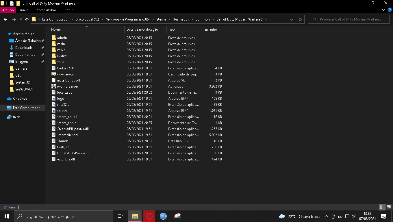Screen dimensions: 393x222
Task: Select the zone folder icon
Action: (x=54, y=62)
